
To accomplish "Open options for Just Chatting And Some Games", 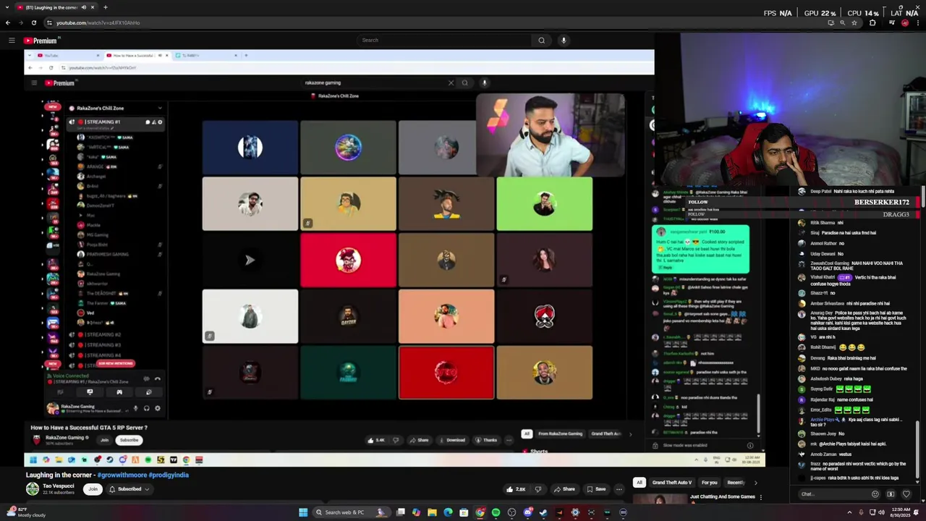I will pos(760,498).
